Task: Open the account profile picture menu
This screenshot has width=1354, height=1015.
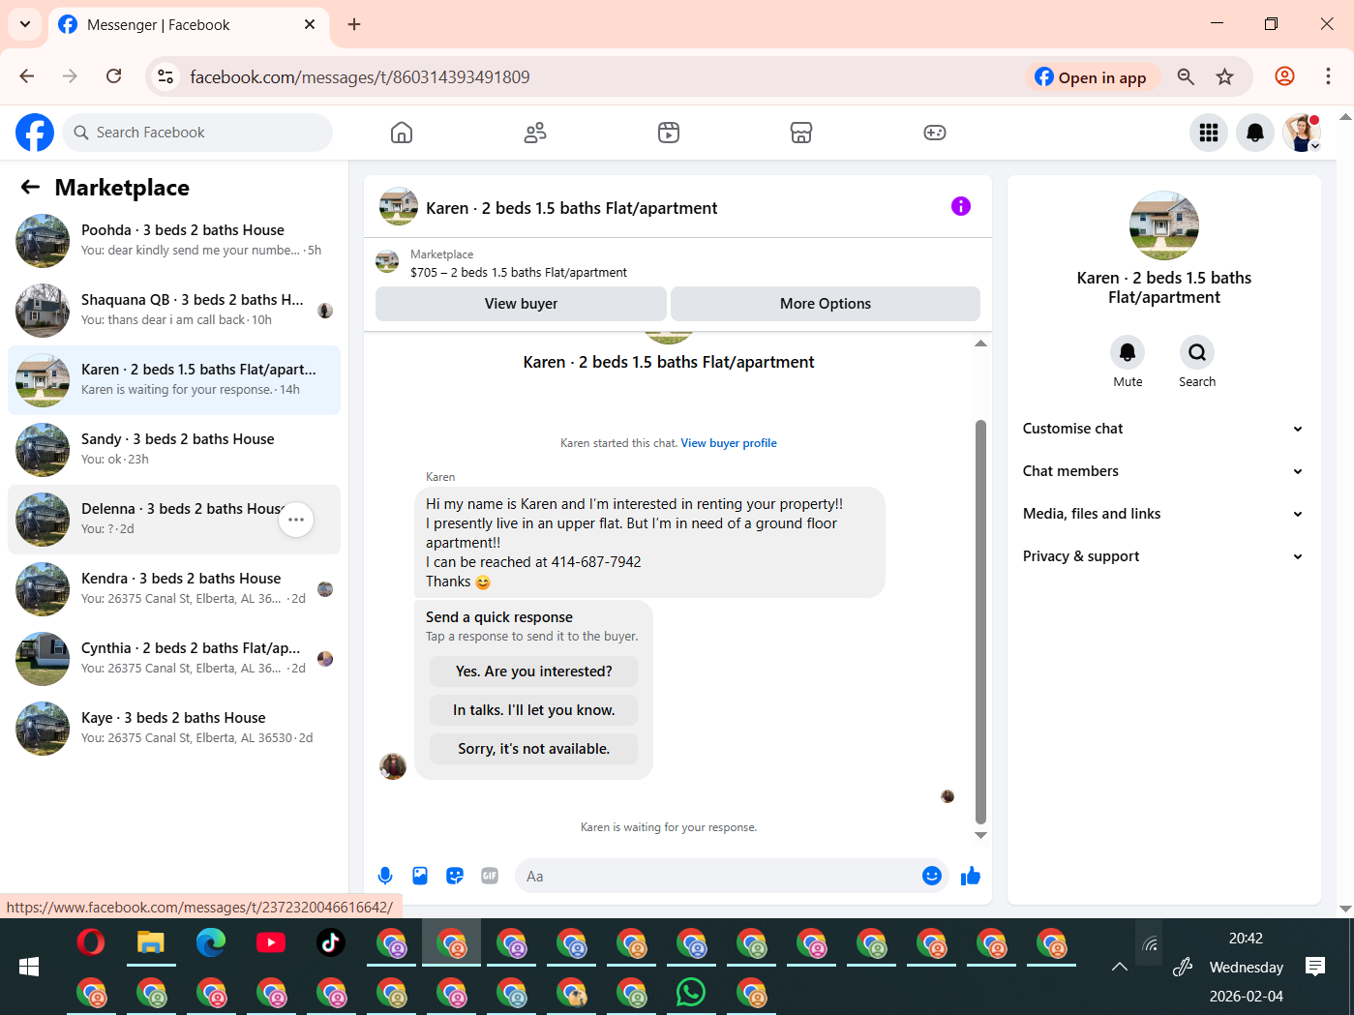Action: 1302,133
